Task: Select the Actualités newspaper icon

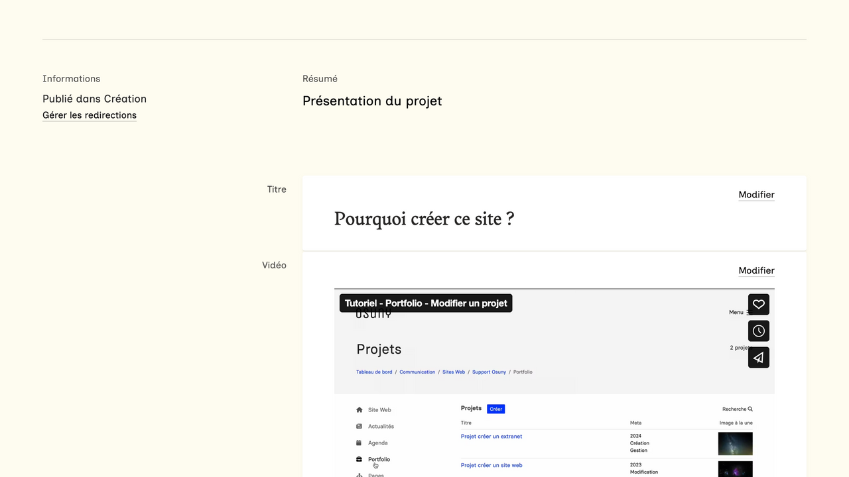Action: coord(359,427)
